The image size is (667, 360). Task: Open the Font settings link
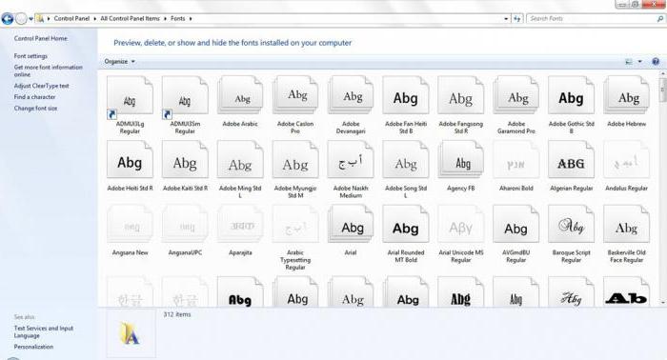[30, 56]
